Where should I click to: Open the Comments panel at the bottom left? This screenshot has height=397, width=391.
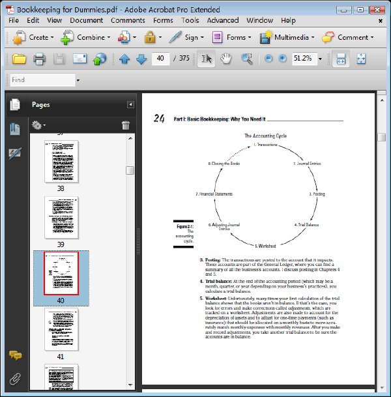[16, 355]
